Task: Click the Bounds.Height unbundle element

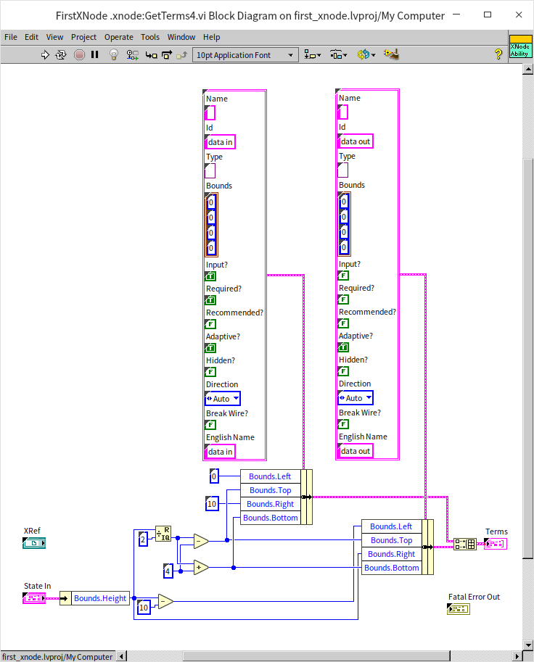Action: [x=100, y=598]
